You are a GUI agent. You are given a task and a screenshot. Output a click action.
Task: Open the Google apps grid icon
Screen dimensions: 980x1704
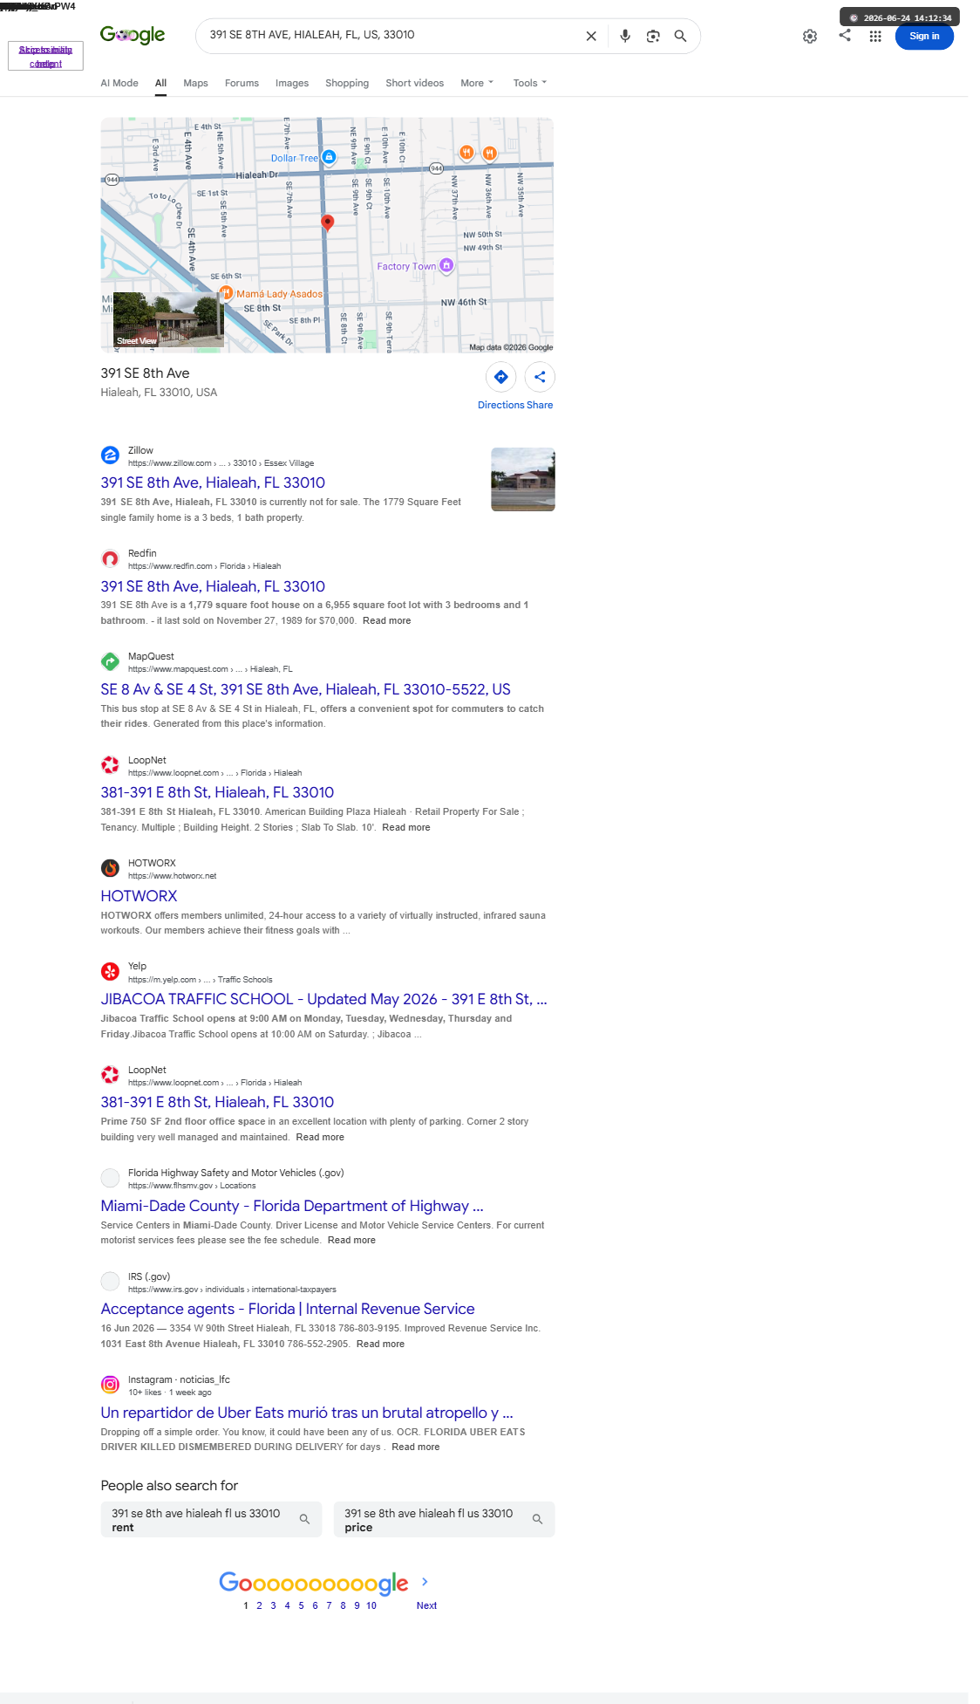click(875, 36)
